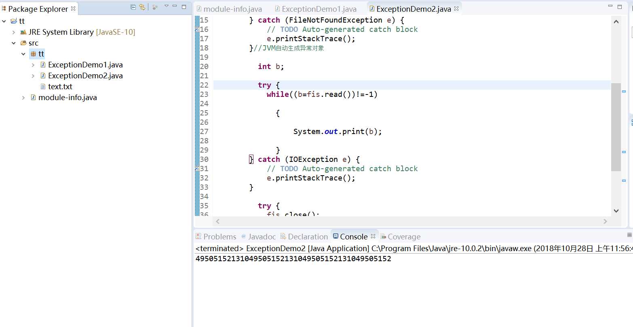Expand JRE System Library node
633x327 pixels.
tap(14, 32)
